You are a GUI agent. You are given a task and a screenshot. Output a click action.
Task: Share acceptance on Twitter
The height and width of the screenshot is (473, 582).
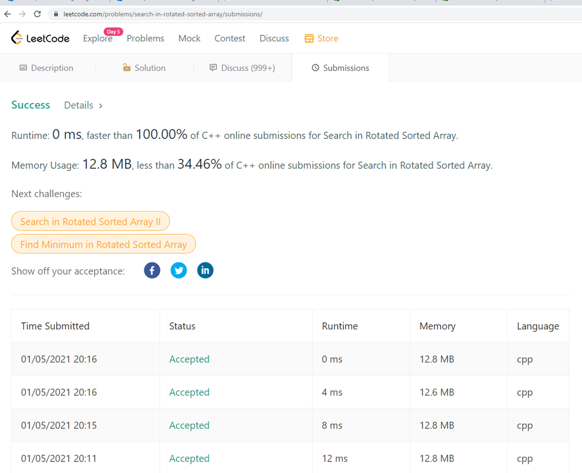[179, 271]
